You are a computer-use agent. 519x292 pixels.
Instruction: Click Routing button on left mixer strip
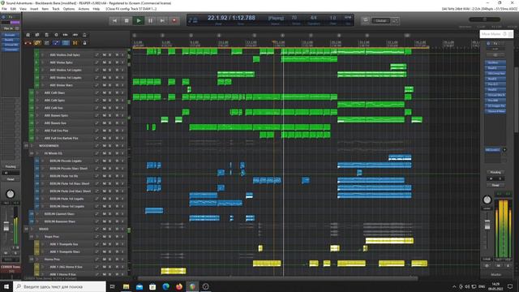11,166
